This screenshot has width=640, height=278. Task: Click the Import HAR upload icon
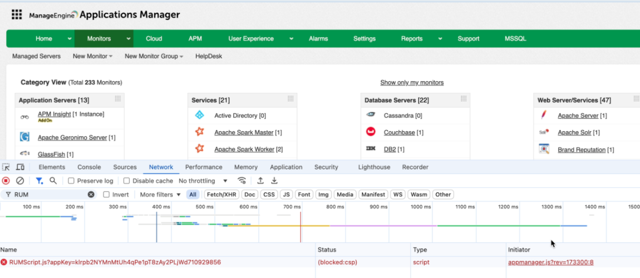(x=260, y=181)
